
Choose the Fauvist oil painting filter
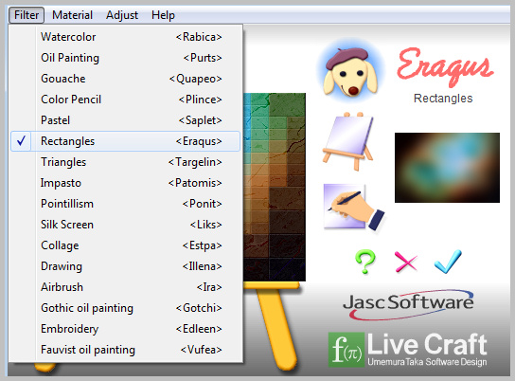pyautogui.click(x=126, y=350)
